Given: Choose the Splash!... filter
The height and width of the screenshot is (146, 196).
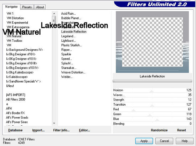Looking at the screenshot, I should point(67,63).
